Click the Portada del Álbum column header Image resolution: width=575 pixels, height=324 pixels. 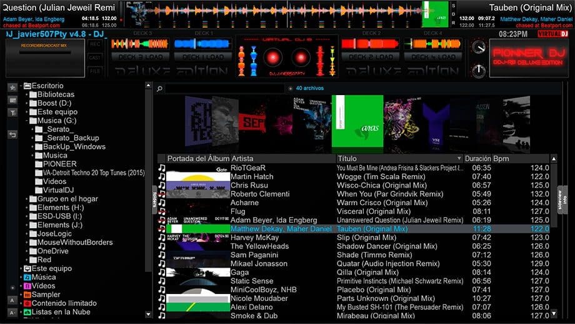[x=198, y=158]
